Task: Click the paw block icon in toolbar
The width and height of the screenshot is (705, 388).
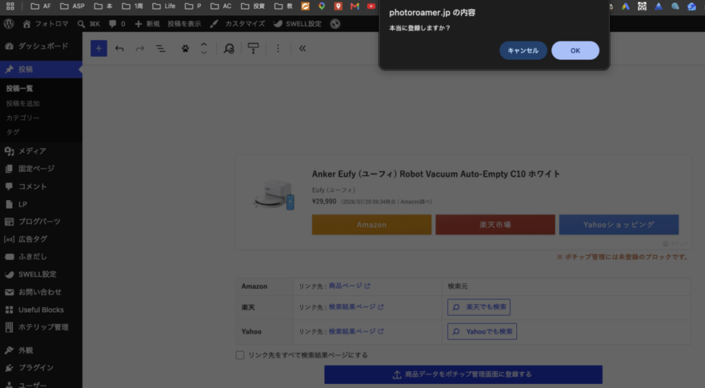Action: tap(185, 48)
